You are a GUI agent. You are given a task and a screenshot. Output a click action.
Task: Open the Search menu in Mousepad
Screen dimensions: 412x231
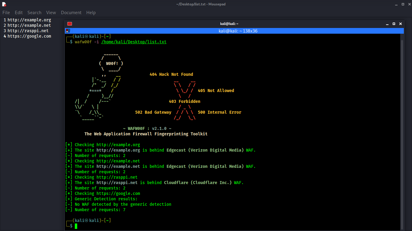(34, 12)
